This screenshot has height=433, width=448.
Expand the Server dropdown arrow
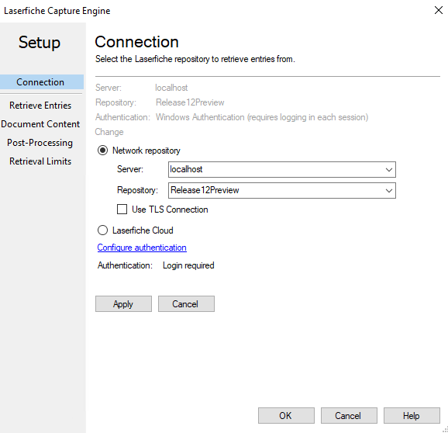tap(389, 170)
